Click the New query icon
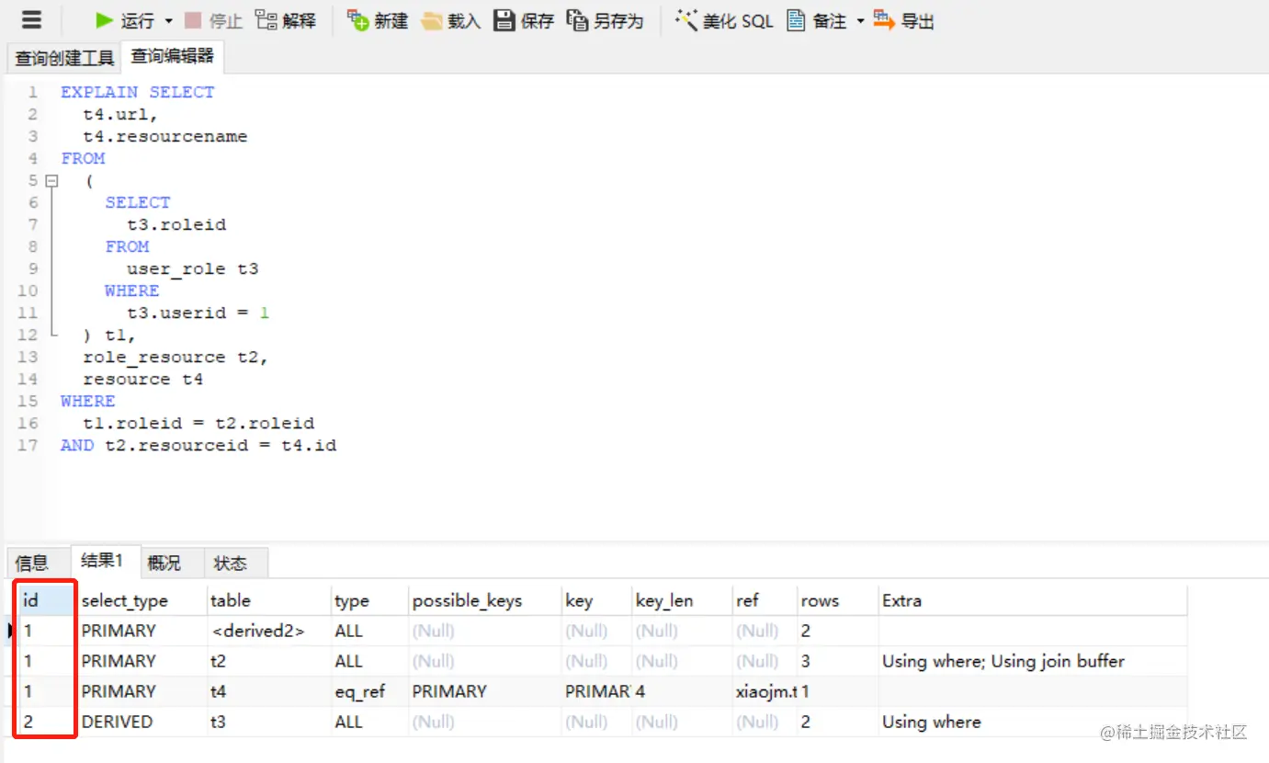The image size is (1269, 763). click(x=358, y=20)
